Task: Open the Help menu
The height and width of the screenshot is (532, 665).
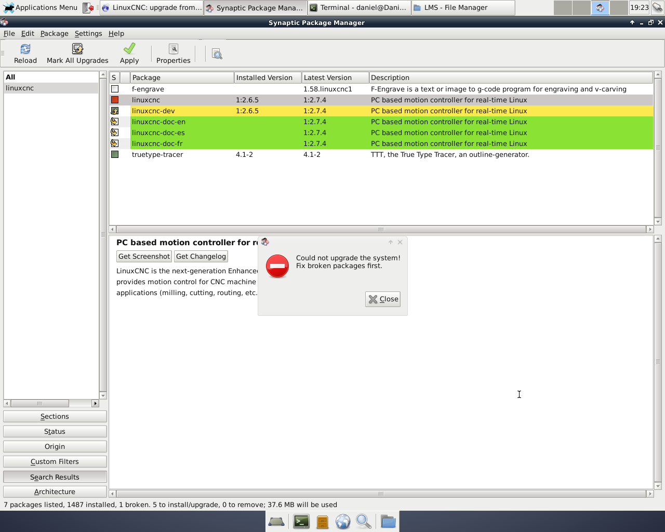Action: [116, 33]
